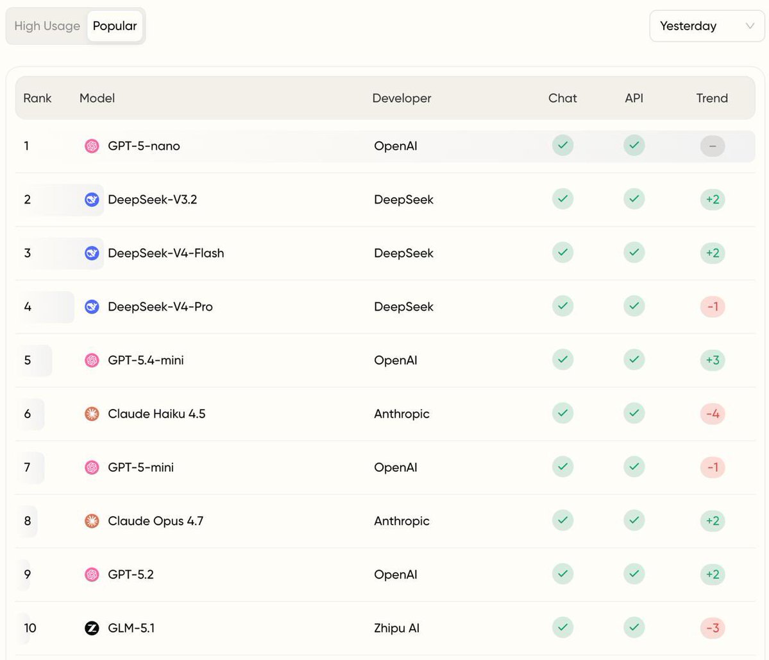
Task: Click the Chat checkmark for DeepSeek-V4-Flash
Action: coord(562,252)
